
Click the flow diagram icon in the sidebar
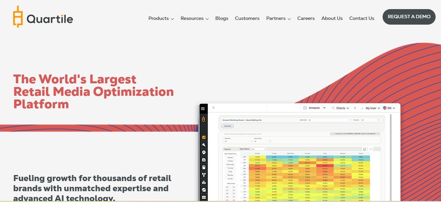pos(204,175)
